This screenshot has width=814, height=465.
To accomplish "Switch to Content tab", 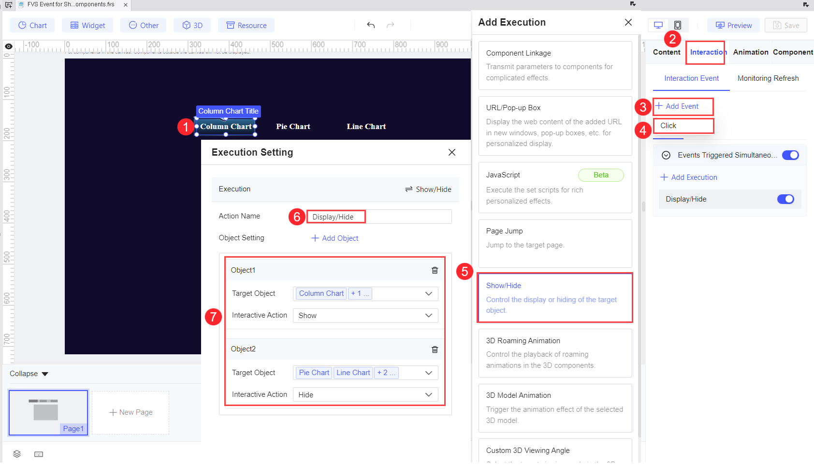I will [667, 52].
